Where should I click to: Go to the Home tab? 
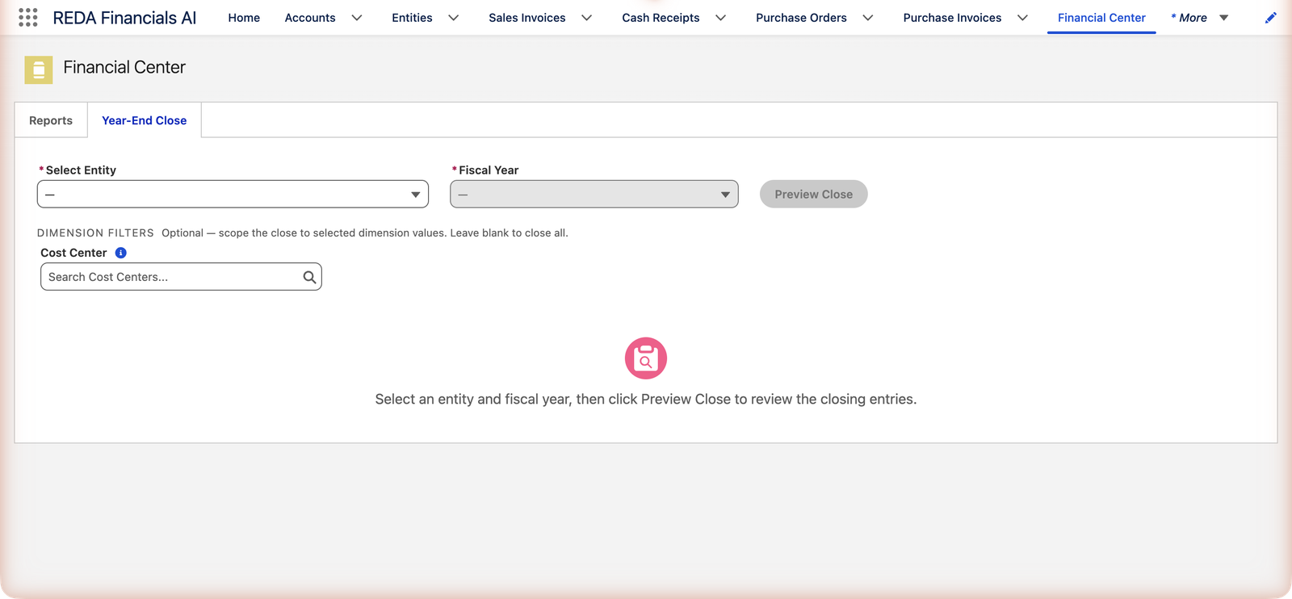pos(244,18)
